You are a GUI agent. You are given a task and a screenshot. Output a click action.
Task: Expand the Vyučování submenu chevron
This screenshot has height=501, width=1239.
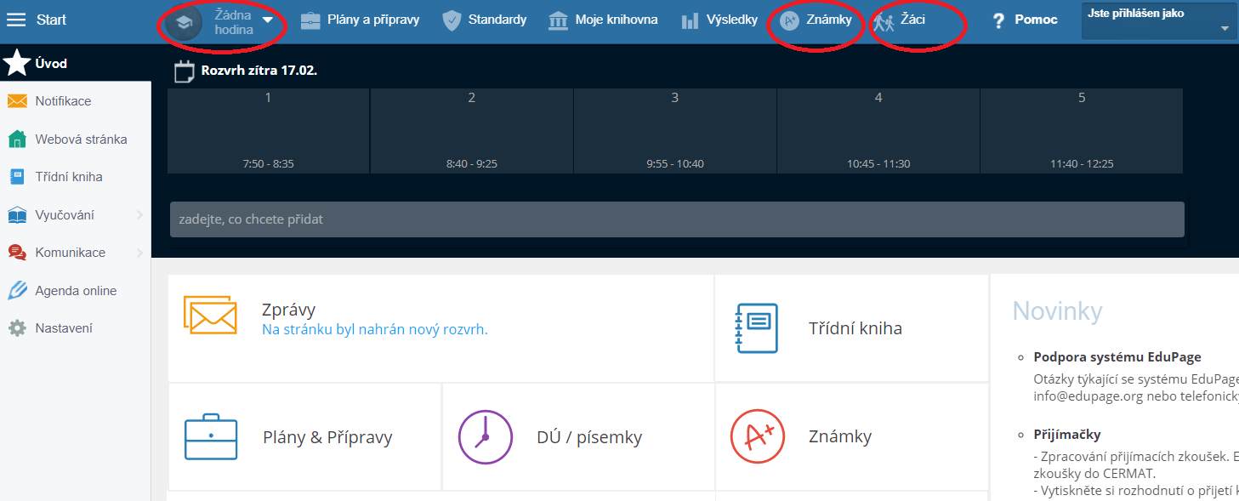(x=139, y=215)
